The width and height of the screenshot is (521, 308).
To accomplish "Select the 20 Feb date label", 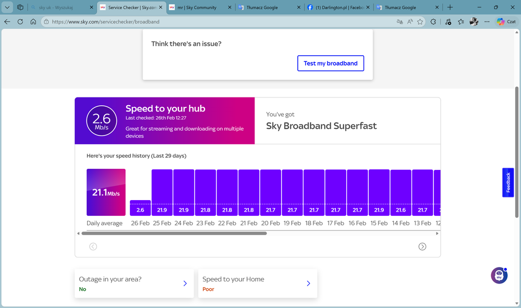I will [x=271, y=223].
